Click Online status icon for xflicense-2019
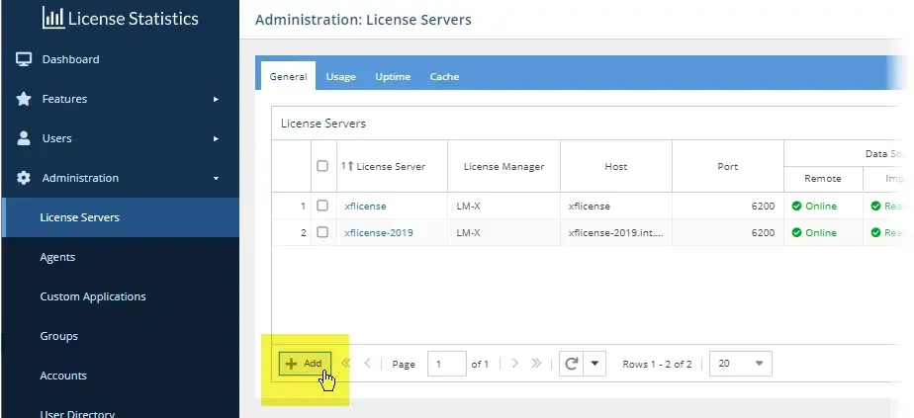The height and width of the screenshot is (418, 914). click(796, 232)
